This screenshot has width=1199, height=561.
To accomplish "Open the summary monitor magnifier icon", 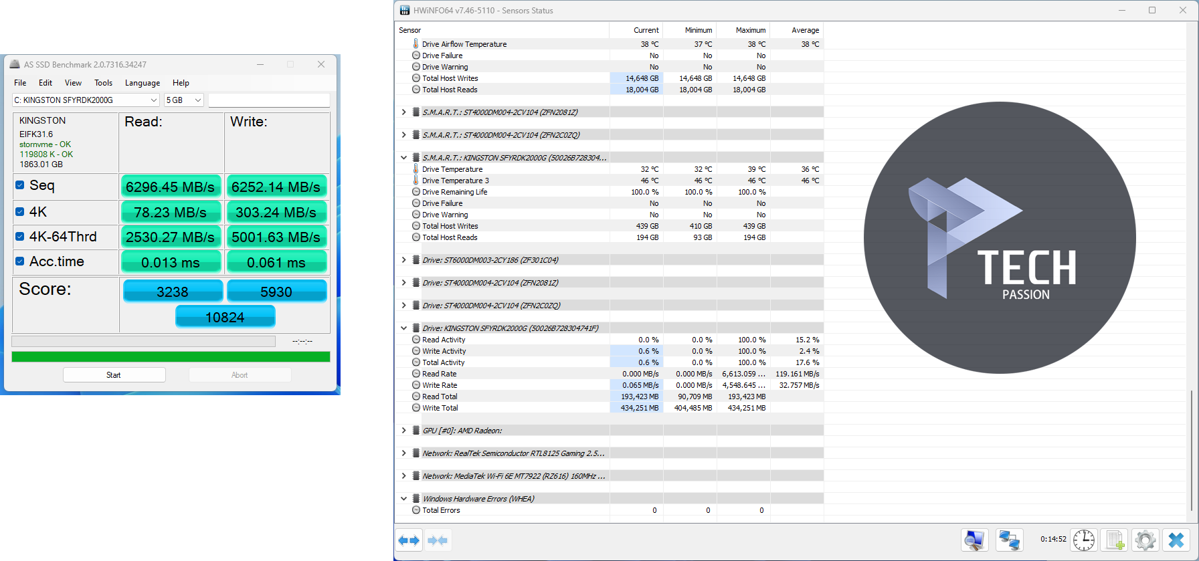I will click(x=975, y=540).
